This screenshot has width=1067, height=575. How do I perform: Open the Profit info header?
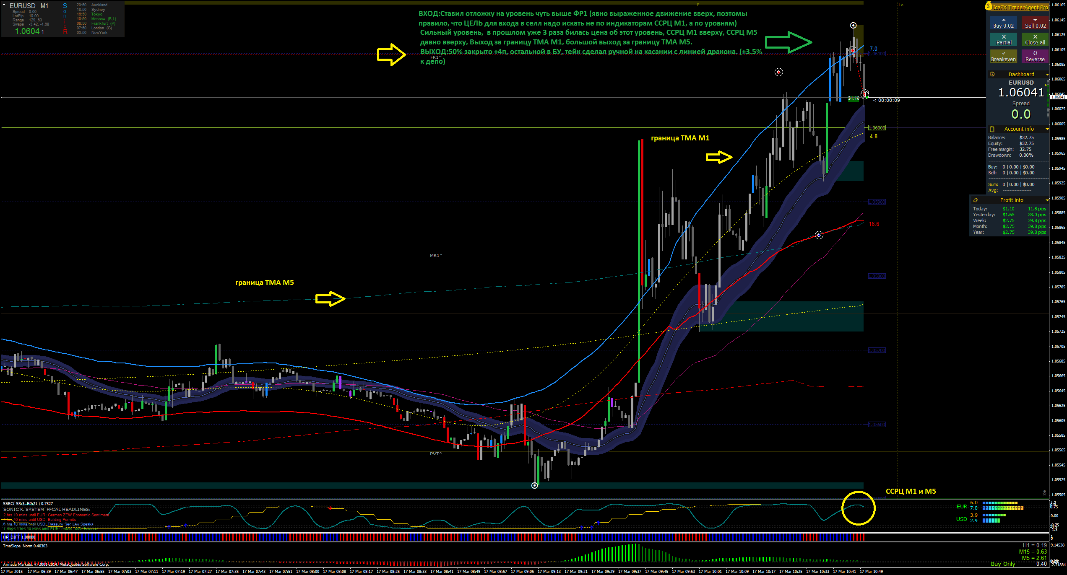(x=1010, y=200)
